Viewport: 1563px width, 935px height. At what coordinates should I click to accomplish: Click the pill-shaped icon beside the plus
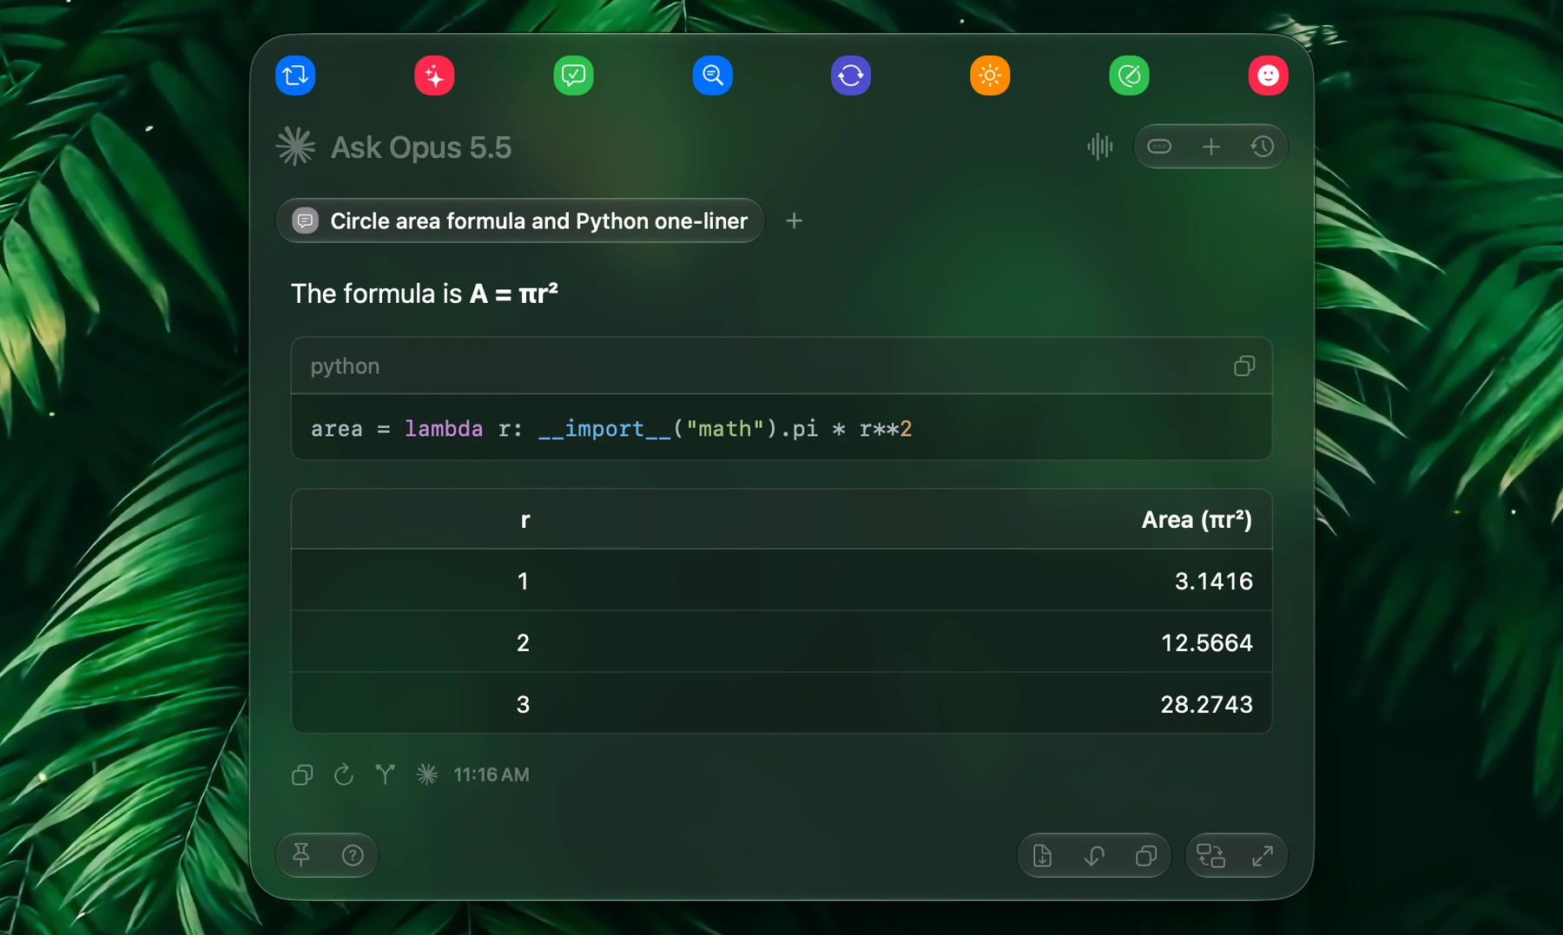1159,147
